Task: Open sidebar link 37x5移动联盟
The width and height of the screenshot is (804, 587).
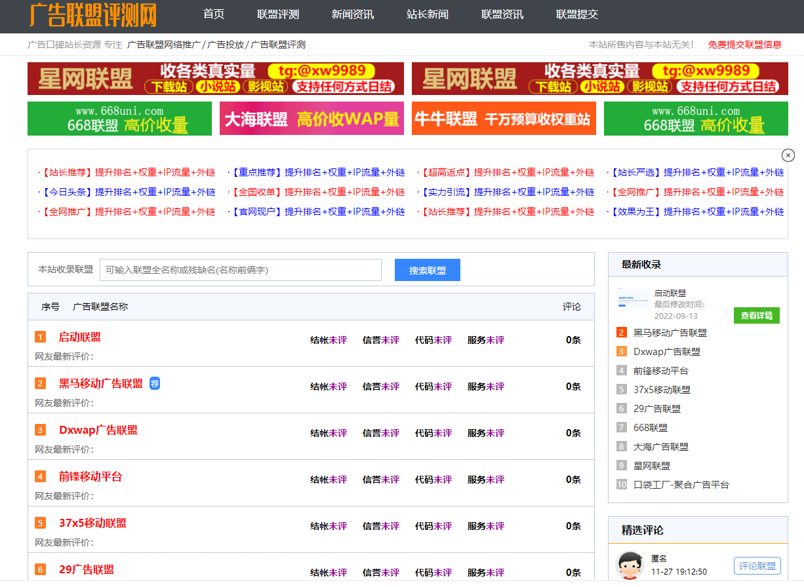Action: [x=662, y=390]
